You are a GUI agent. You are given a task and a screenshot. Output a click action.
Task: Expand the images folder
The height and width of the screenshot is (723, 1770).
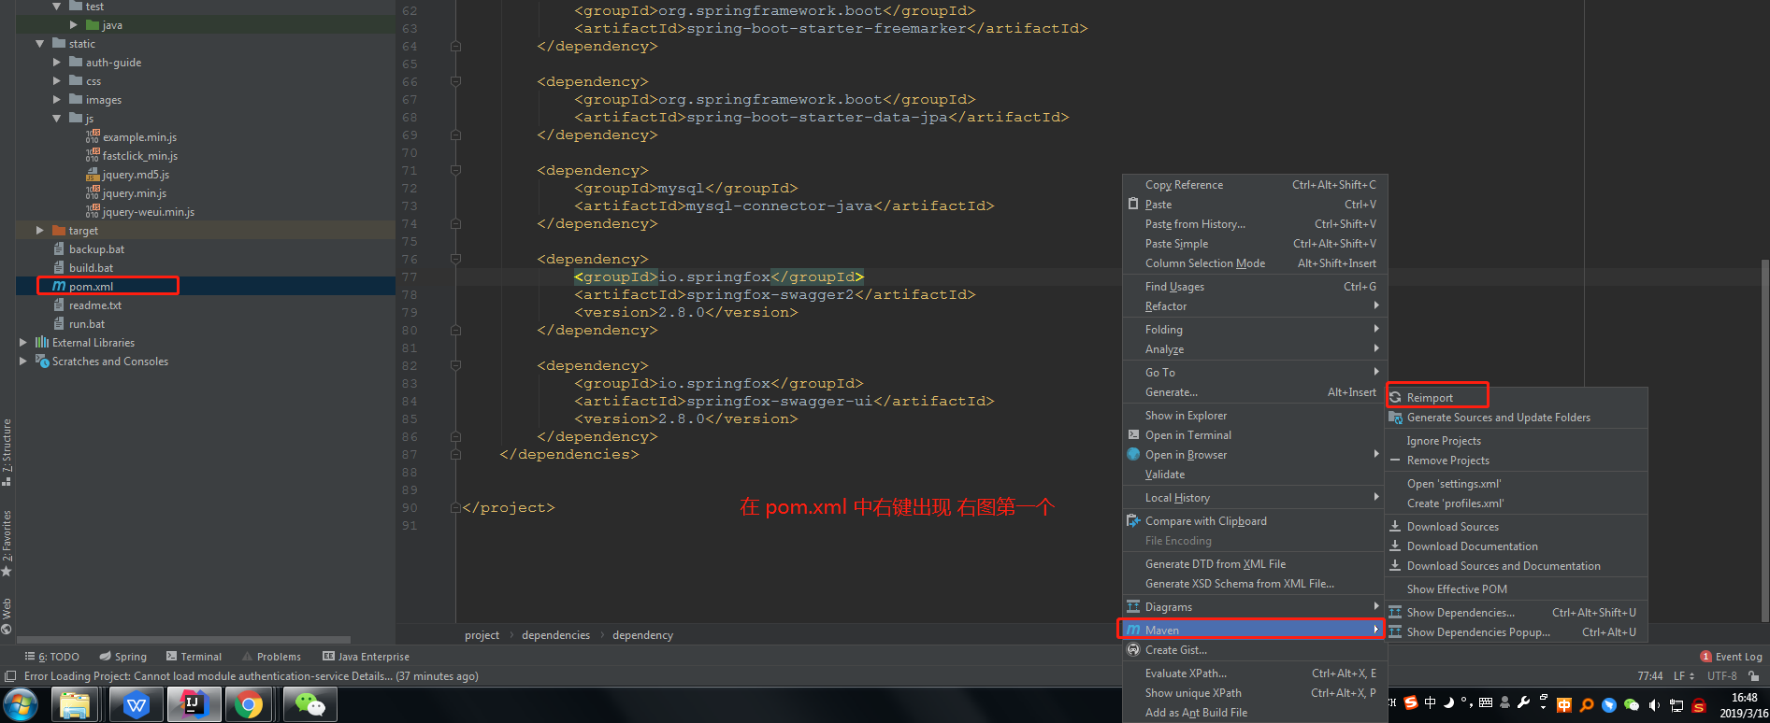tap(57, 100)
